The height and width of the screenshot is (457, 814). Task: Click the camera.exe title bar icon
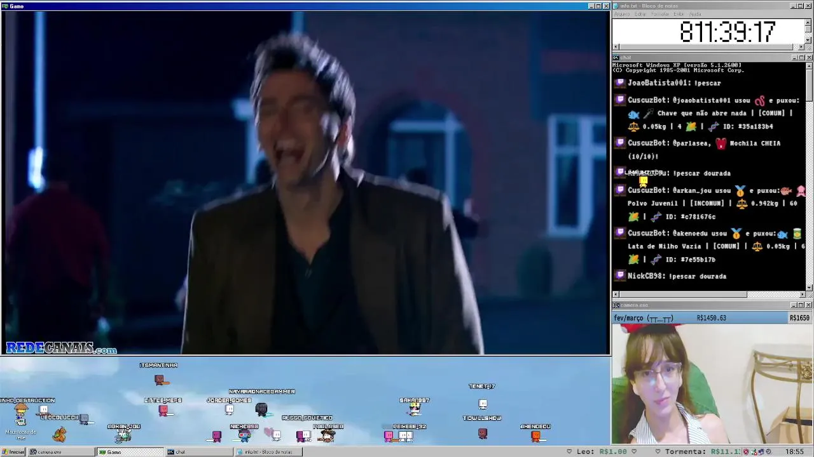tap(616, 305)
